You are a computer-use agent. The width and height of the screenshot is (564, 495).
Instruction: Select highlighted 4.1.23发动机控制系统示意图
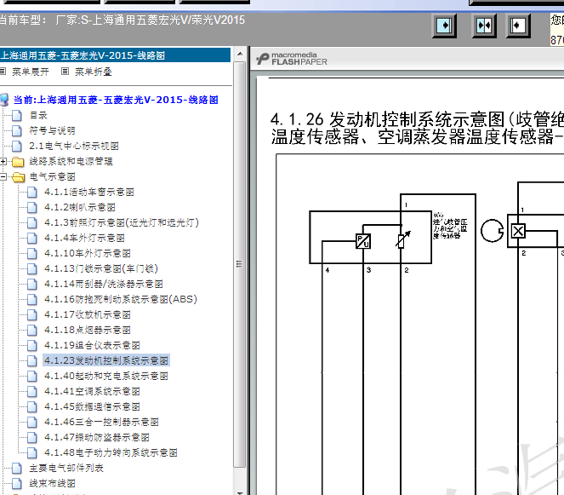(106, 360)
